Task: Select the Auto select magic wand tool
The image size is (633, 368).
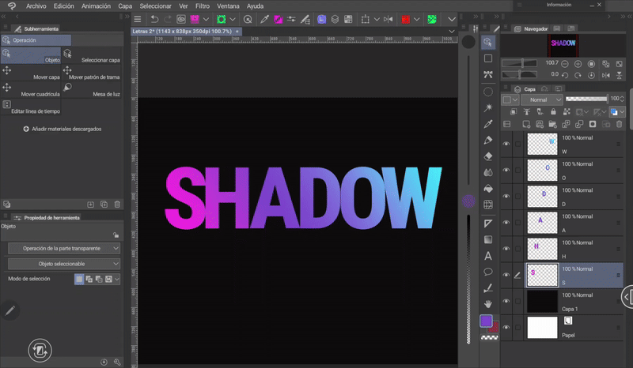Action: tap(488, 107)
